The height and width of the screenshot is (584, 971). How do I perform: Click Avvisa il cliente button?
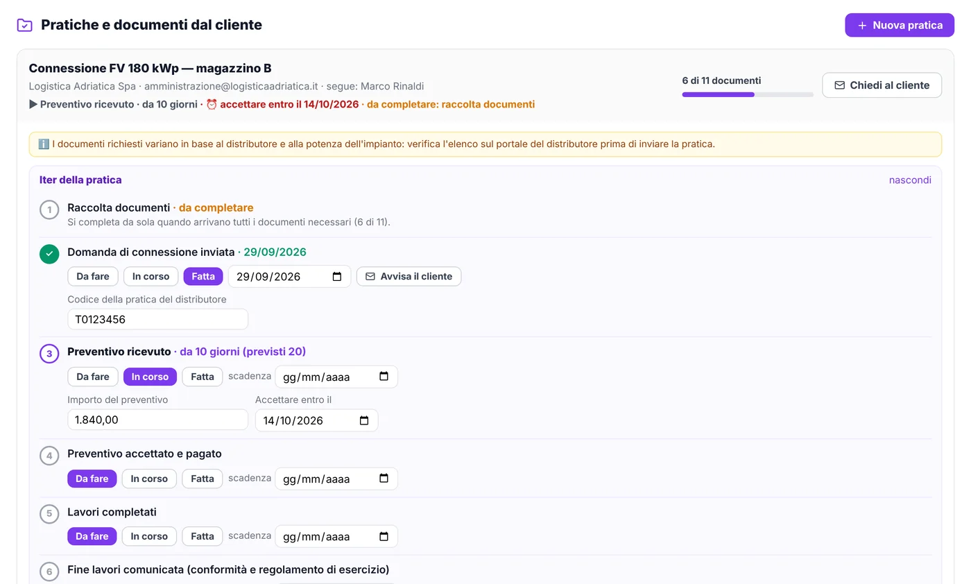pos(409,276)
